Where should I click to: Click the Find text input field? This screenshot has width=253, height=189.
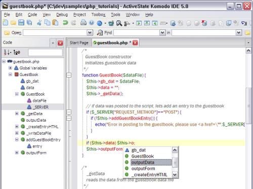[x=137, y=32]
